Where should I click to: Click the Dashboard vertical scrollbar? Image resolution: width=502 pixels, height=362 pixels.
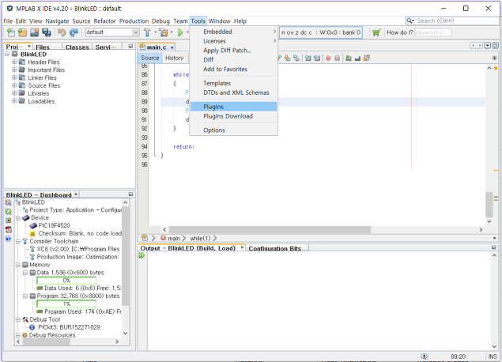pyautogui.click(x=126, y=256)
